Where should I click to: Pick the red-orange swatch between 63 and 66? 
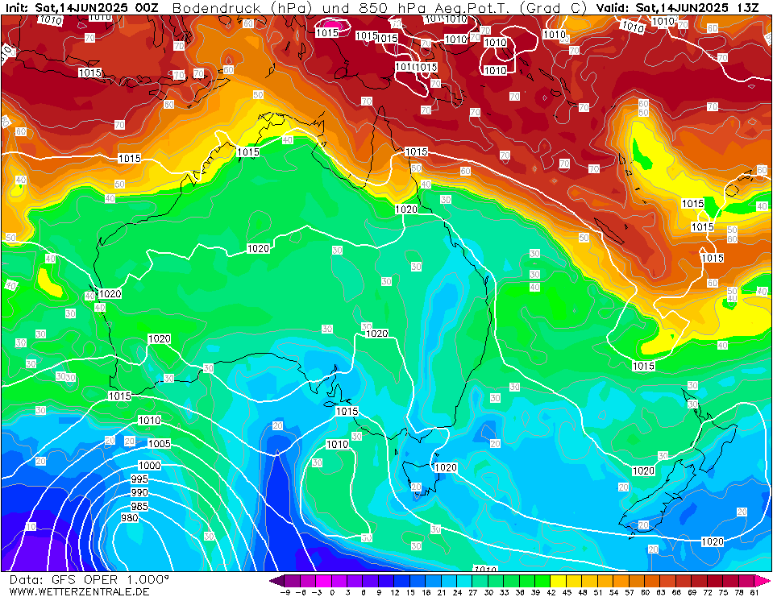[x=668, y=581]
